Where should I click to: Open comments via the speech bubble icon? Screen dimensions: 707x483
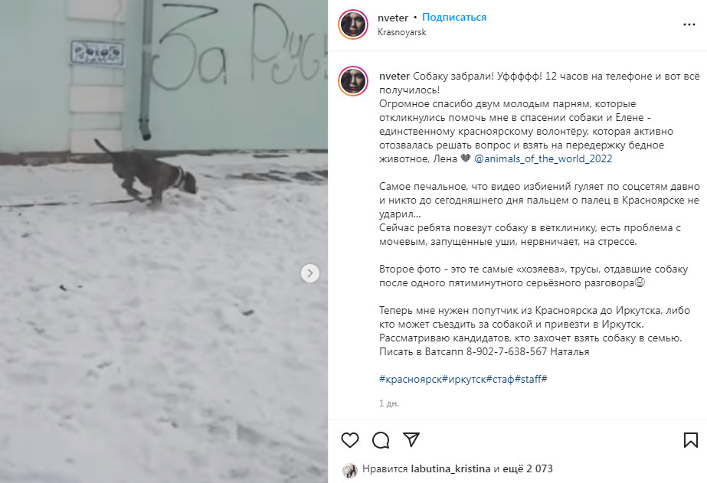381,439
